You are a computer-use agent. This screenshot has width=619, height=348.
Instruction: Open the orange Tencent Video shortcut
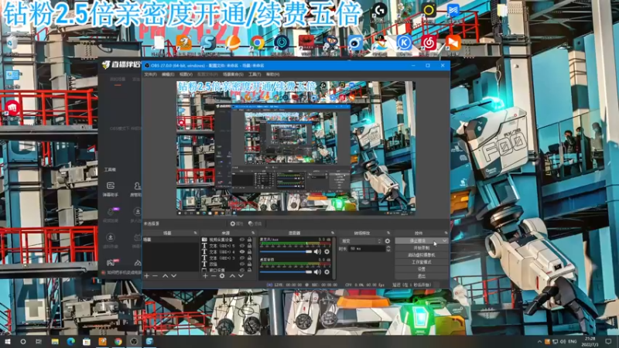click(x=453, y=43)
